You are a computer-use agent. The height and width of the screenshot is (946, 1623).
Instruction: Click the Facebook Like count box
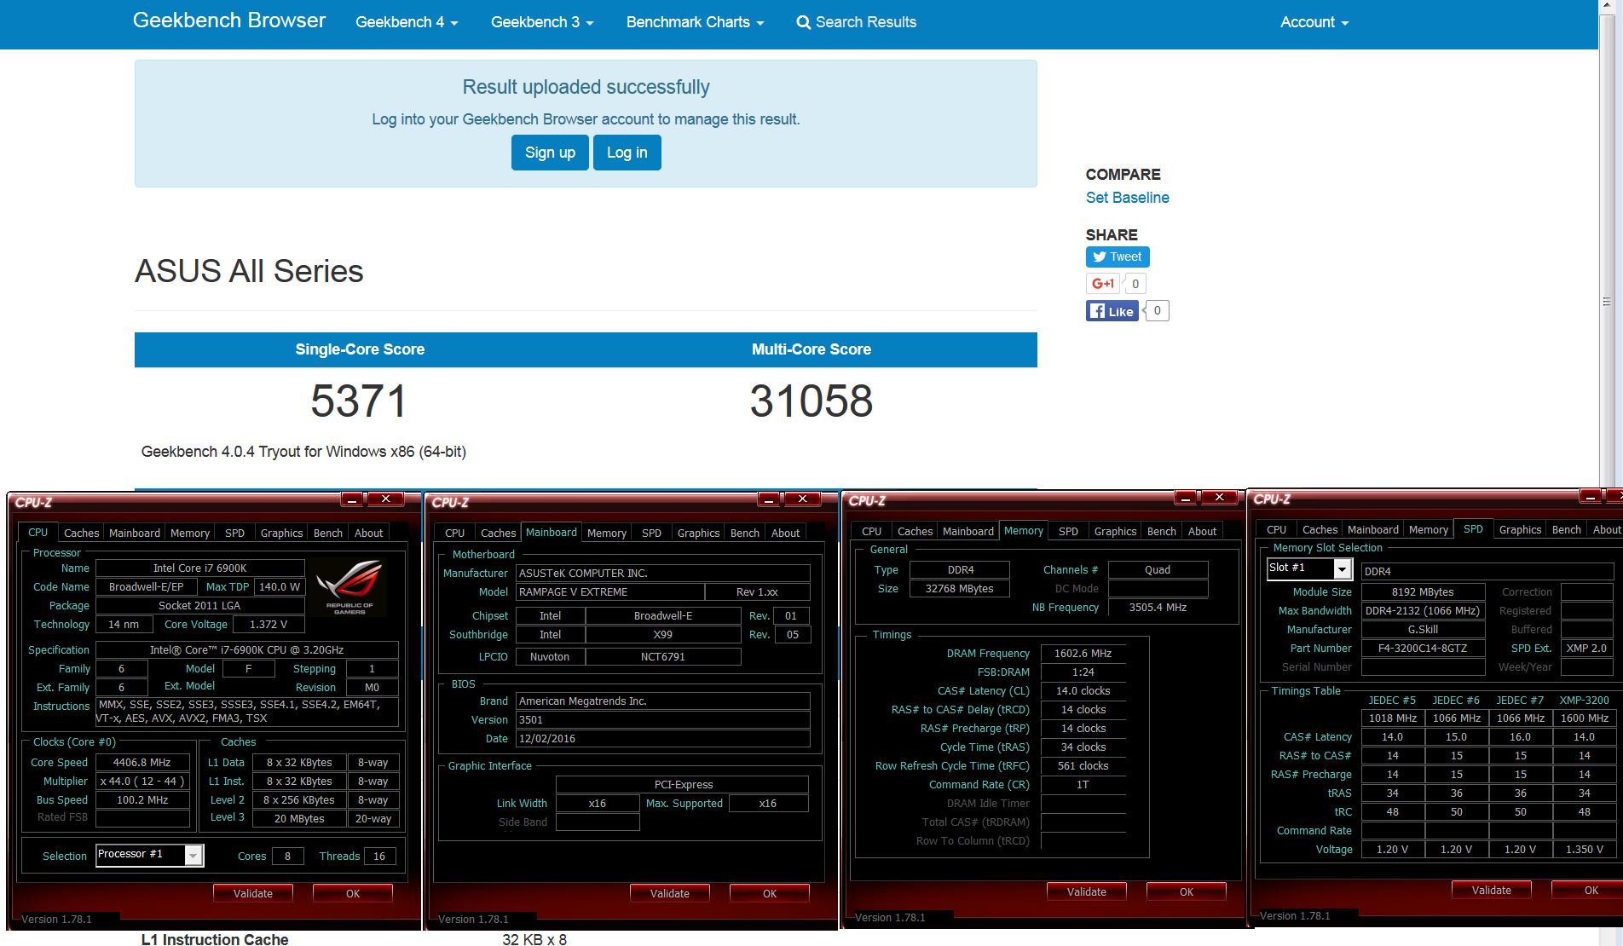(x=1158, y=311)
